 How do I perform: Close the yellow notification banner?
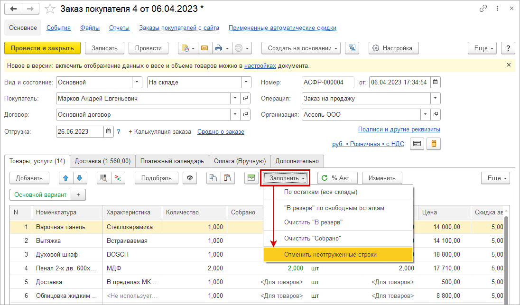point(509,65)
